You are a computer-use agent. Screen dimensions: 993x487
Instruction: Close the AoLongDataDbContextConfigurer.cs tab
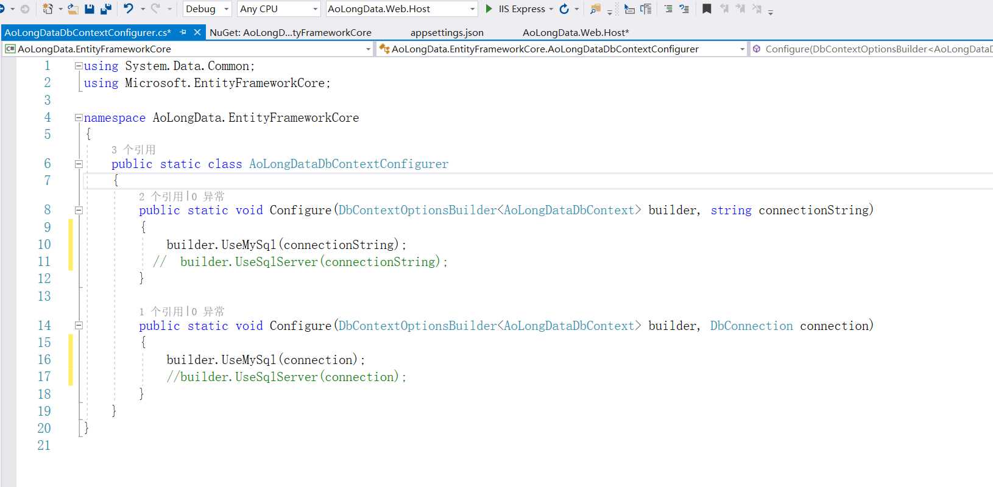pos(197,32)
